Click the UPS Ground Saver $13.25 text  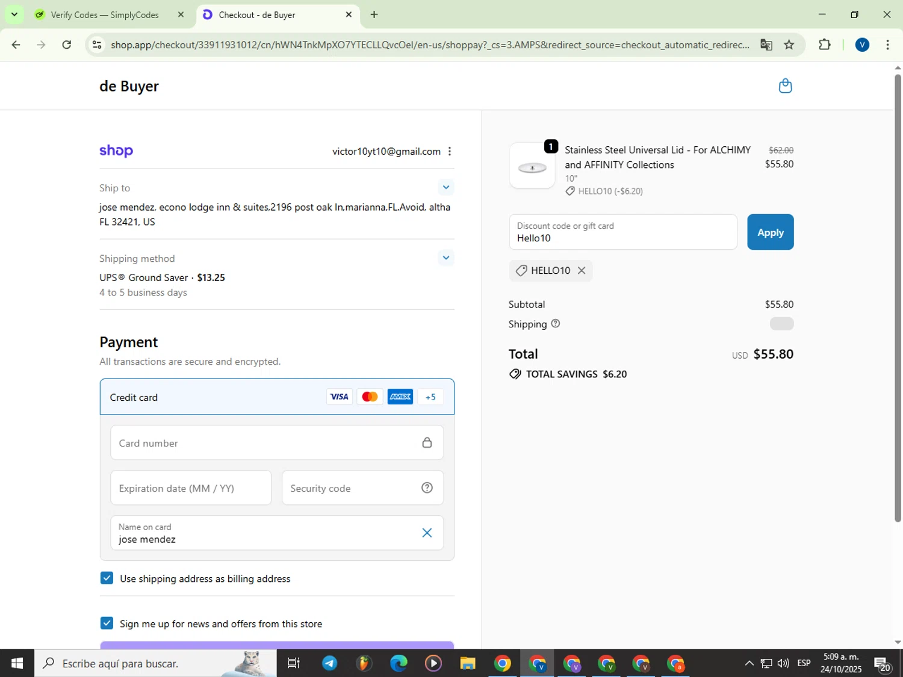pyautogui.click(x=163, y=277)
